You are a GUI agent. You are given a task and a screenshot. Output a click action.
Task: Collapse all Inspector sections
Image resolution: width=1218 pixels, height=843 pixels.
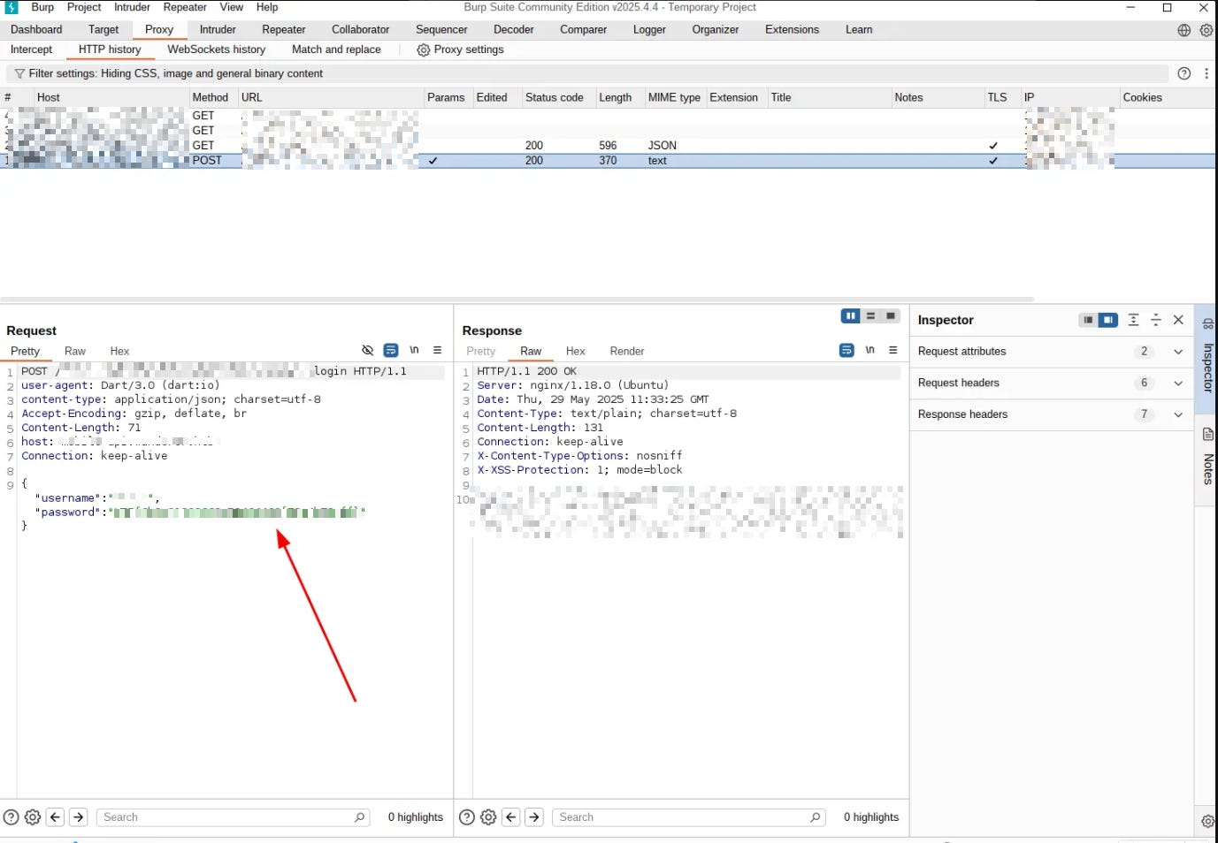pyautogui.click(x=1155, y=321)
